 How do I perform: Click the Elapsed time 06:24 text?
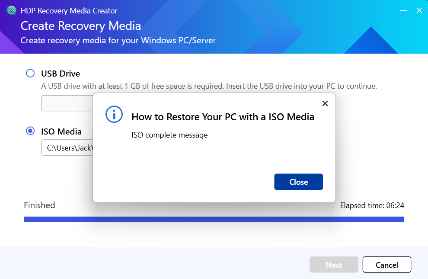click(x=372, y=205)
